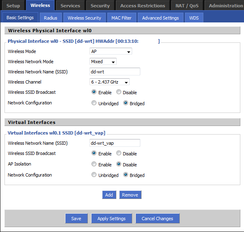Enable AP Isolation on virtual interface
Screen dimensions: 244x232
(x=94, y=164)
